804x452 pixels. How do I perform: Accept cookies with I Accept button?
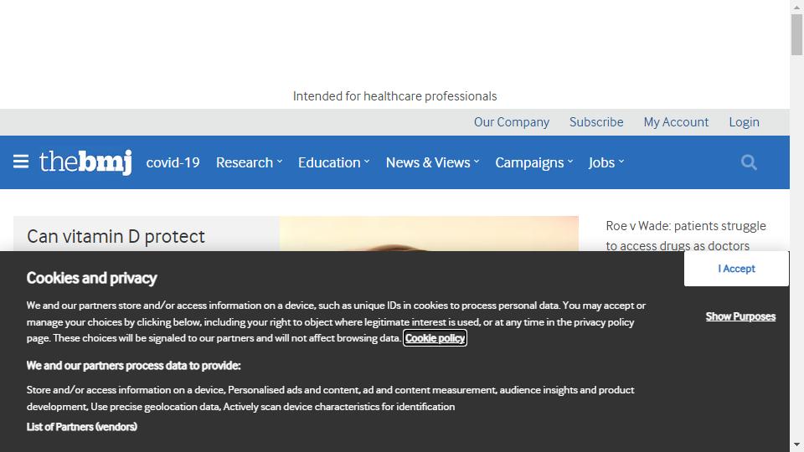click(736, 269)
